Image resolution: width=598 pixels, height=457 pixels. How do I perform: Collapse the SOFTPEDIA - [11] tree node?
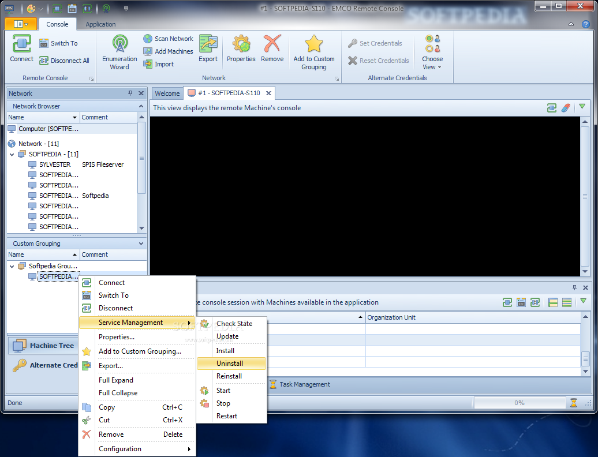12,155
